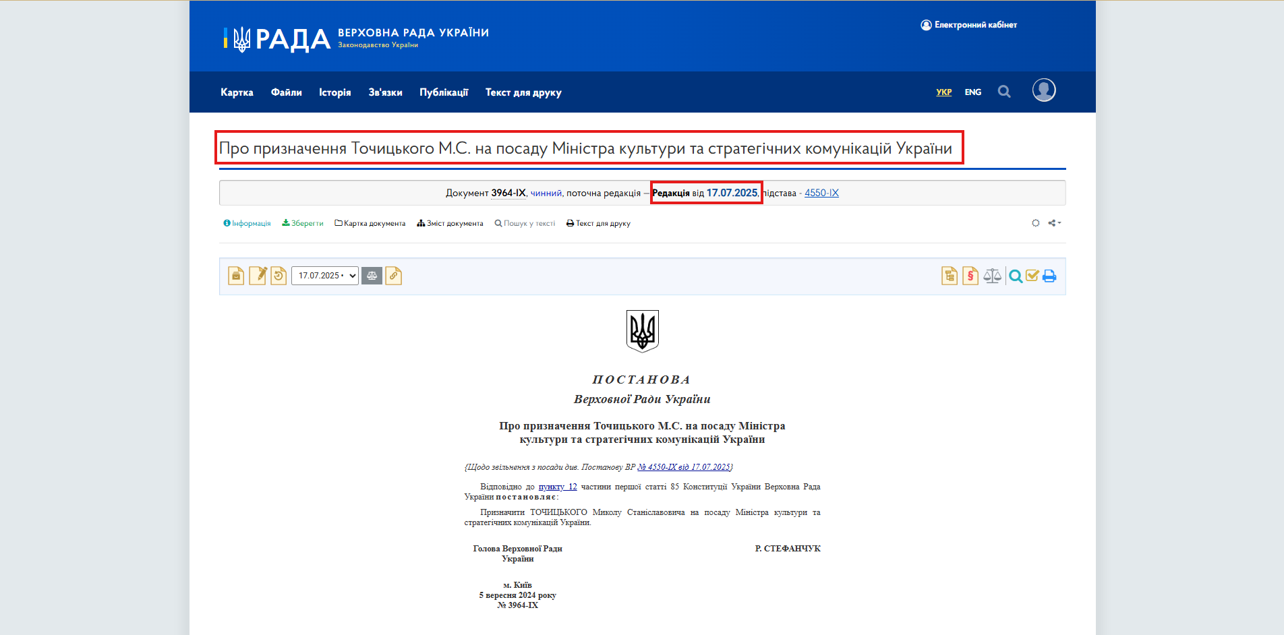Image resolution: width=1284 pixels, height=635 pixels.
Task: Click the Зберегти save link
Action: point(303,223)
